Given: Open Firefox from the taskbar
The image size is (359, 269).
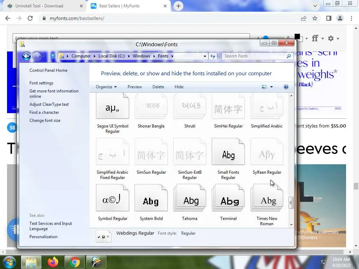Looking at the screenshot, I should pos(53,262).
